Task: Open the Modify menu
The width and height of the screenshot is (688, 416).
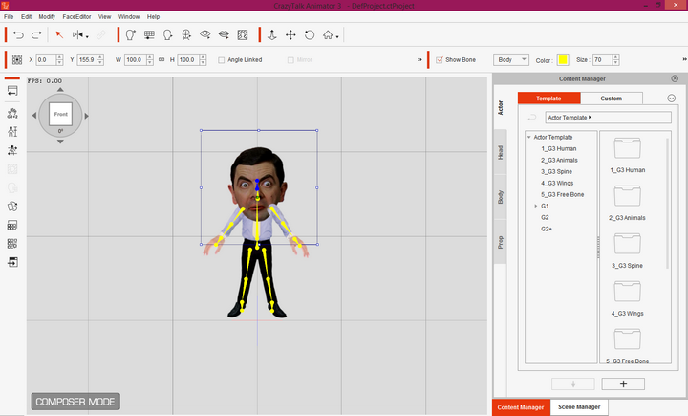Action: 47,16
